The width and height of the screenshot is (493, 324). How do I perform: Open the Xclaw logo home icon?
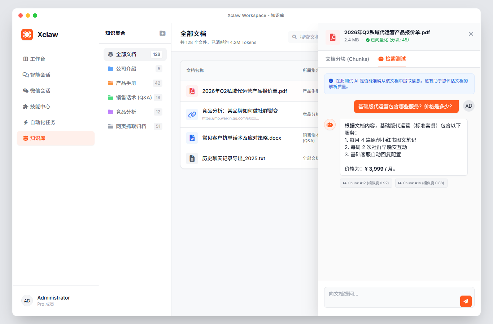[27, 34]
